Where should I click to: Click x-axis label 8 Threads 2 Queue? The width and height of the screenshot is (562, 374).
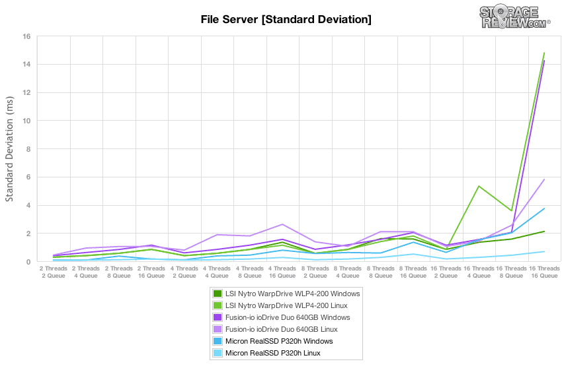(315, 272)
